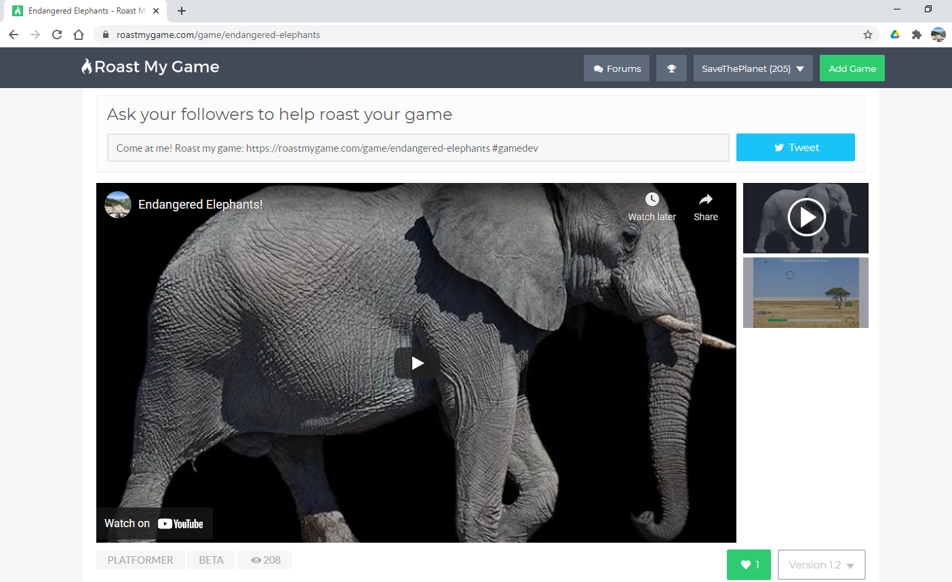Image resolution: width=952 pixels, height=582 pixels.
Task: Play the Endangered Elephants video
Action: coord(417,363)
